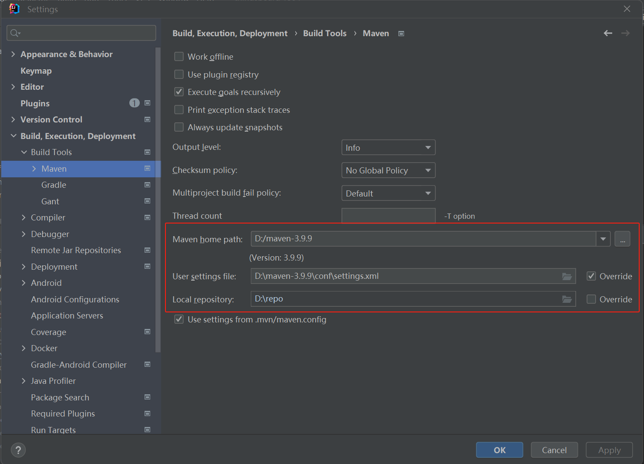The height and width of the screenshot is (464, 644).
Task: Click the IntelliJ IDEA logo in title bar
Action: [x=14, y=9]
